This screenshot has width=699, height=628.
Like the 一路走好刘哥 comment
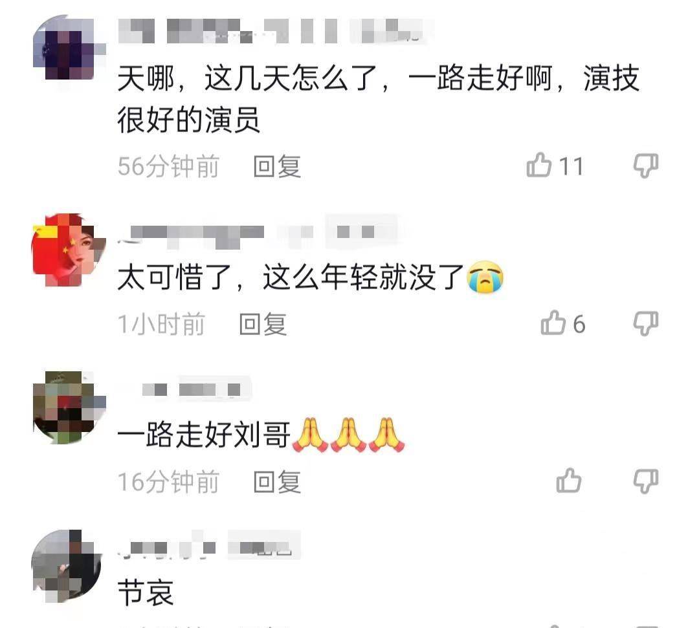[x=569, y=481]
